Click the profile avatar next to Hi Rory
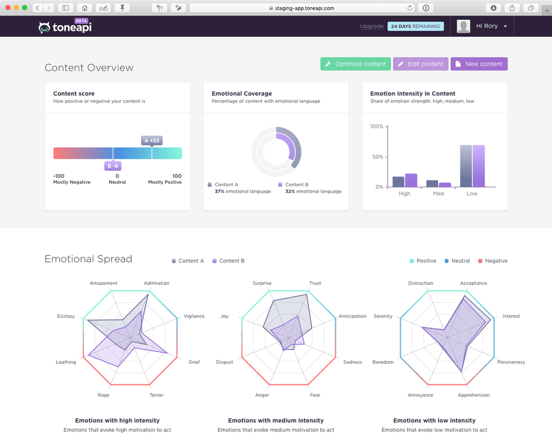 [463, 26]
